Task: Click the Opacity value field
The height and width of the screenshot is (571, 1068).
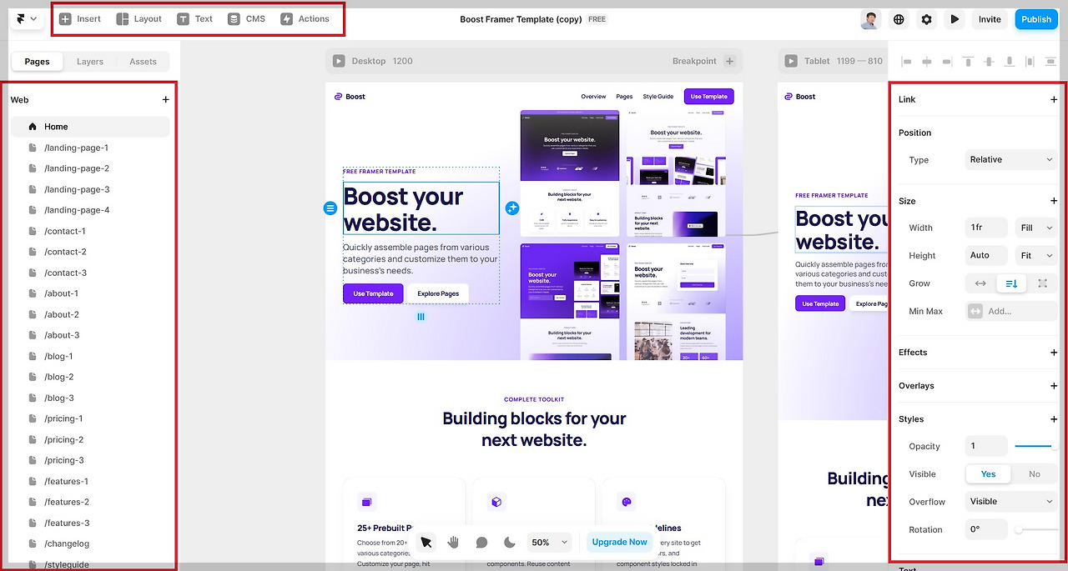Action: click(x=986, y=446)
